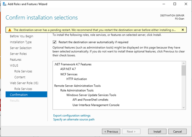
Task: Go to Installation Type step
Action: pyautogui.click(x=21, y=42)
